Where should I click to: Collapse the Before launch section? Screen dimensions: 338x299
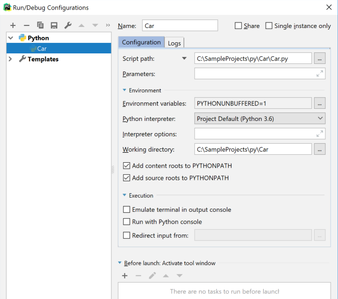click(120, 263)
